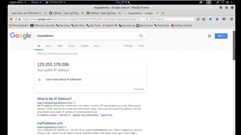Expand dropdown arrow next to whatismyipaddress.com URL
Image resolution: width=241 pixels, height=135 pixels.
pyautogui.click(x=74, y=103)
